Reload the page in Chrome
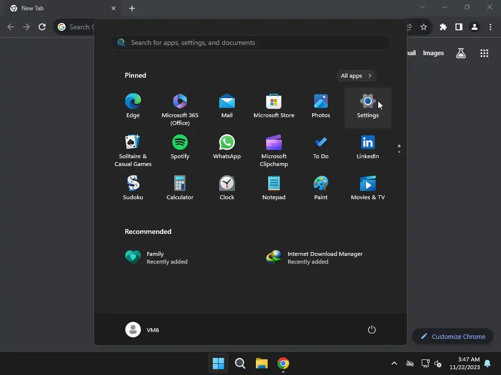This screenshot has width=501, height=375. click(42, 27)
